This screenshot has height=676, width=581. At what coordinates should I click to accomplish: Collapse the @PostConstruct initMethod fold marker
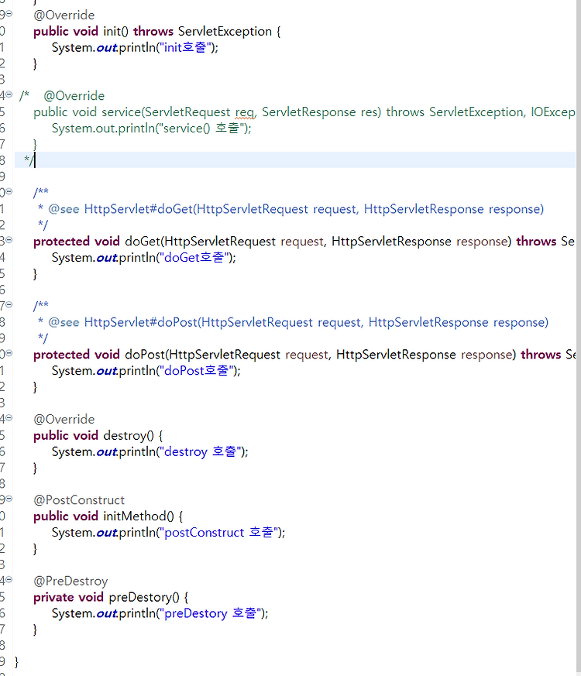tap(9, 499)
